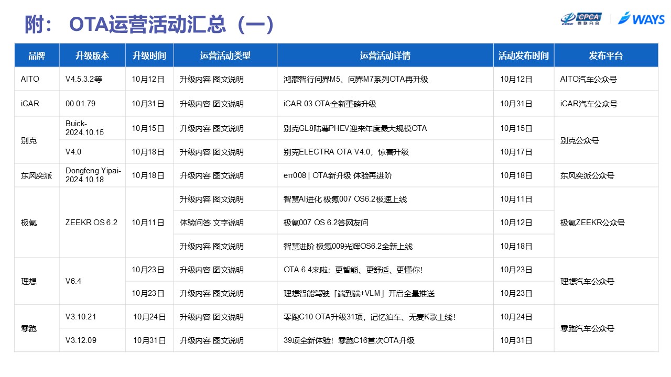Click the WAYS logo

tap(641, 18)
